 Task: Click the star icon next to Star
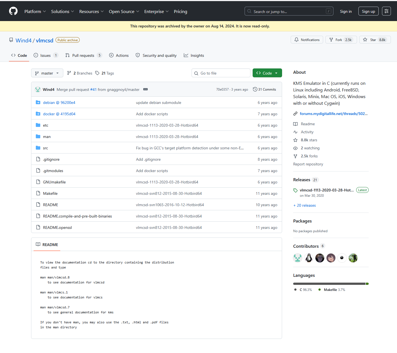pos(365,40)
